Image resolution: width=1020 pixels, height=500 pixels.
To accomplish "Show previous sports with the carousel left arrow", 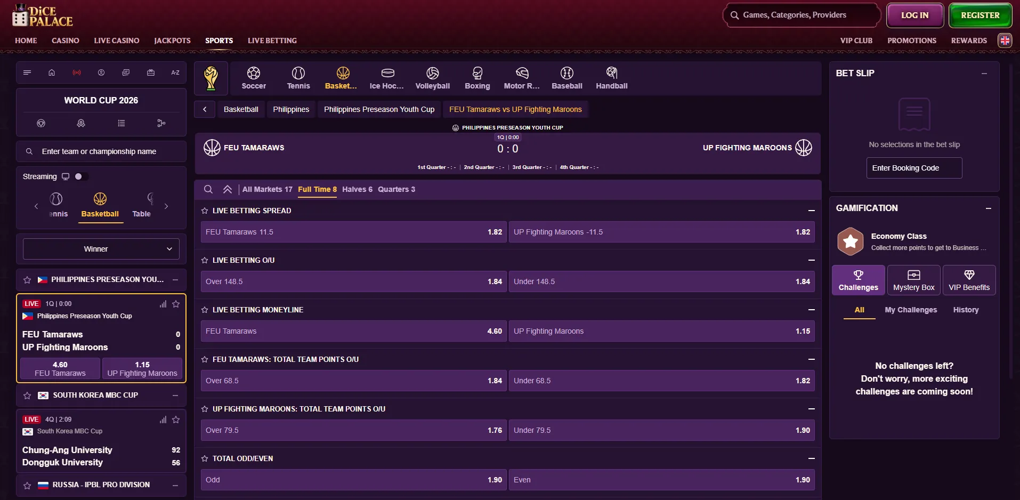I will (36, 206).
